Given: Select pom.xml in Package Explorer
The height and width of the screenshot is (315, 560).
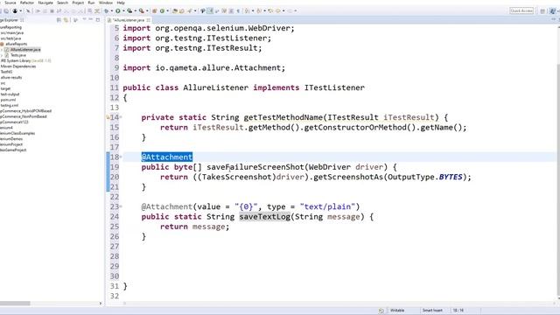Looking at the screenshot, I should click(x=8, y=100).
